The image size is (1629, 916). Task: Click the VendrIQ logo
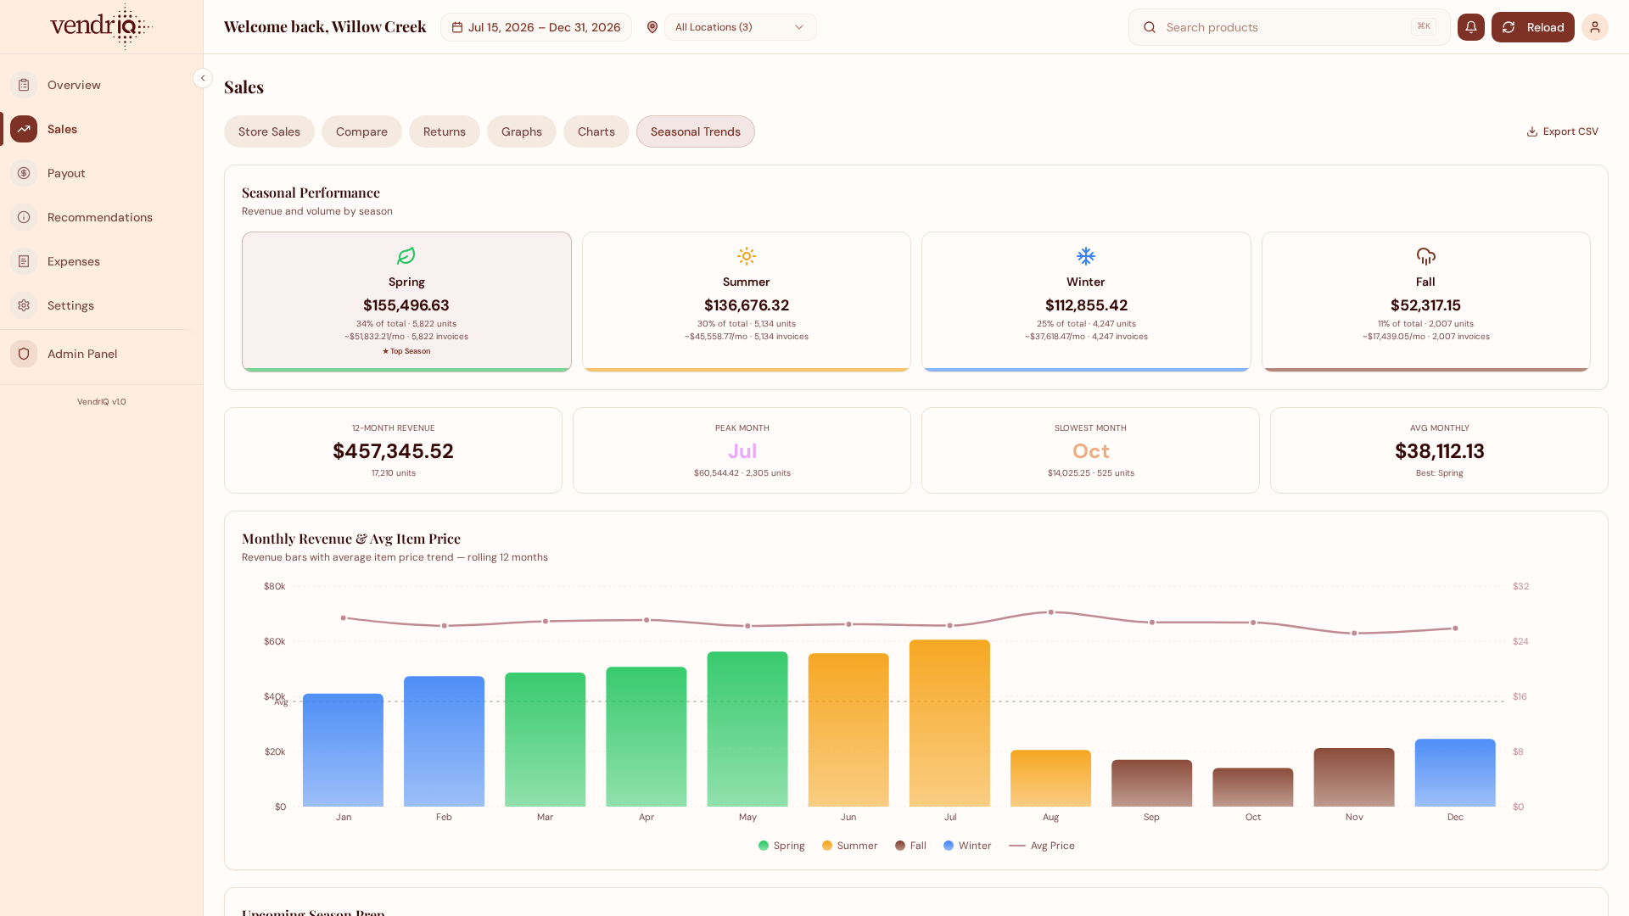(x=101, y=26)
